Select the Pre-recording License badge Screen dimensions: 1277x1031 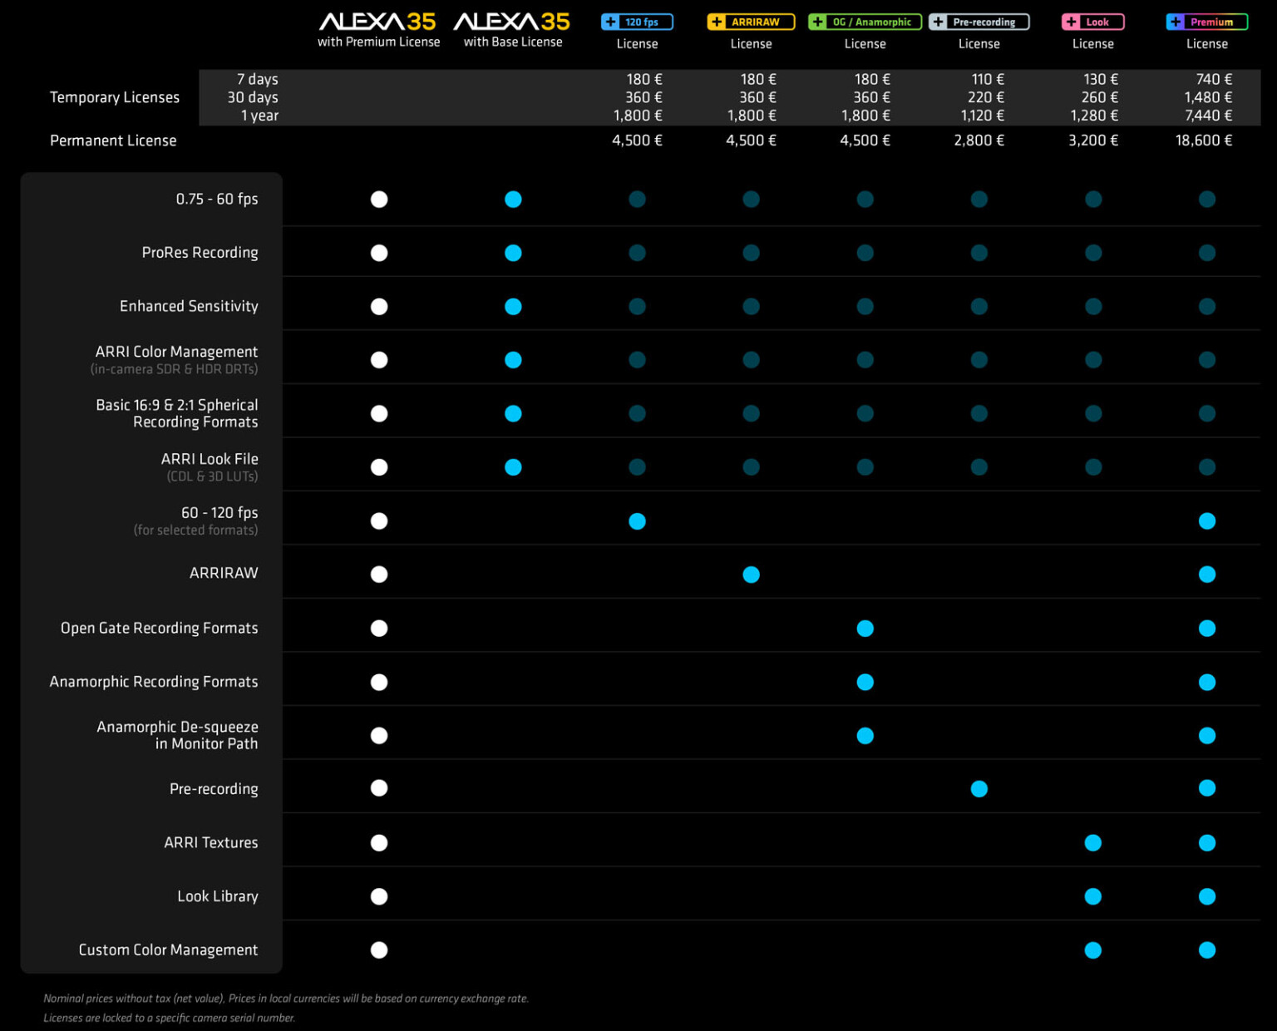(x=979, y=22)
